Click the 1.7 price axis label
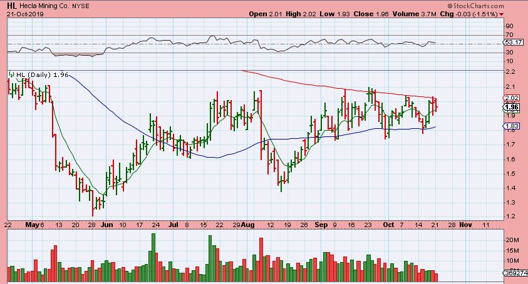The width and height of the screenshot is (528, 284). [510, 145]
